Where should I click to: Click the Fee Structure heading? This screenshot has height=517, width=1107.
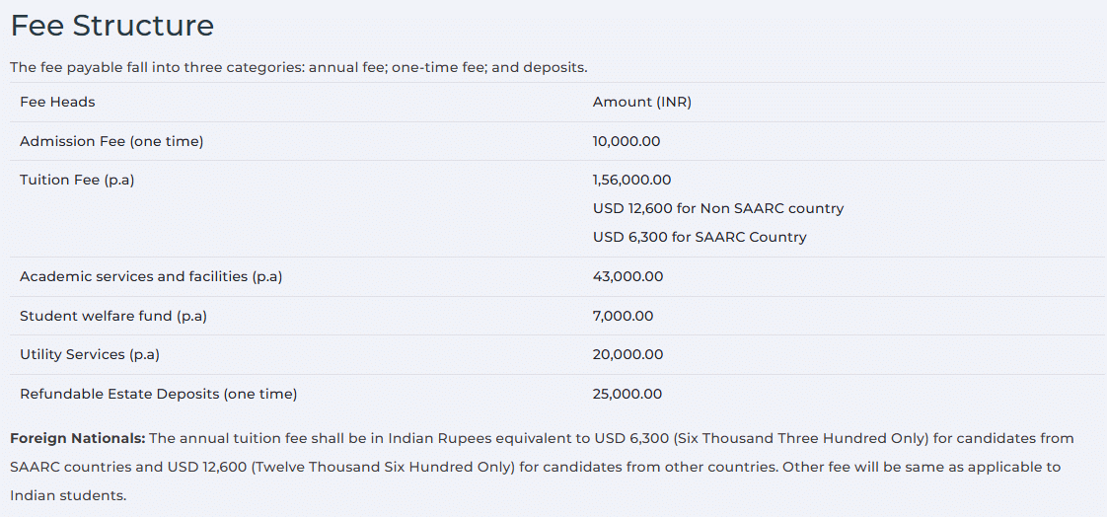pos(111,26)
